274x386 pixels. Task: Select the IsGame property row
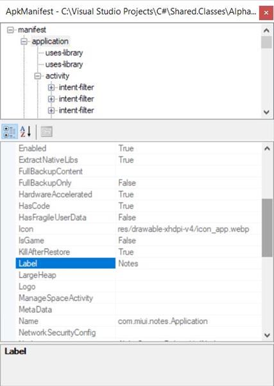tap(139, 241)
